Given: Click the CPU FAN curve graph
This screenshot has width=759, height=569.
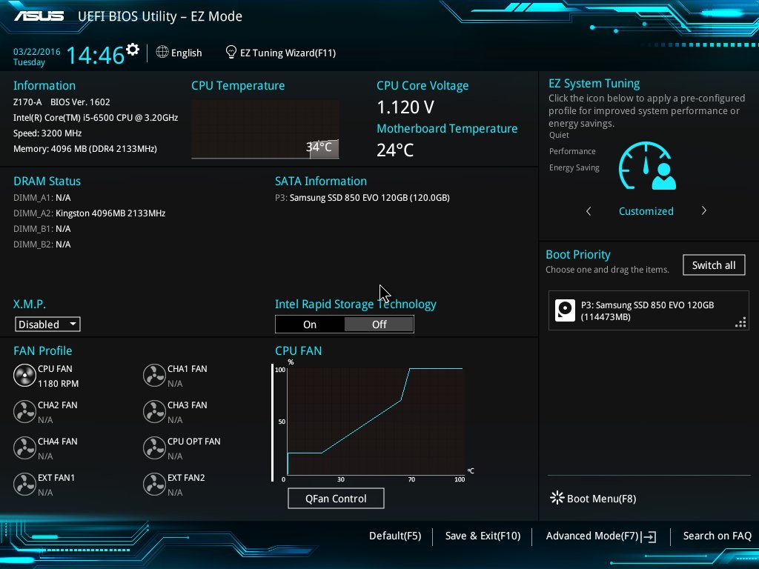Looking at the screenshot, I should (374, 421).
